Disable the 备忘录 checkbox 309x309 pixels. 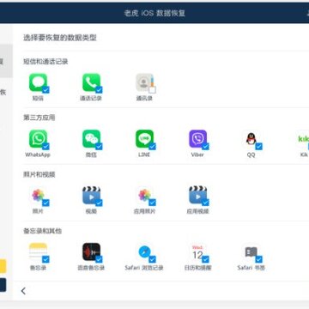click(x=45, y=259)
